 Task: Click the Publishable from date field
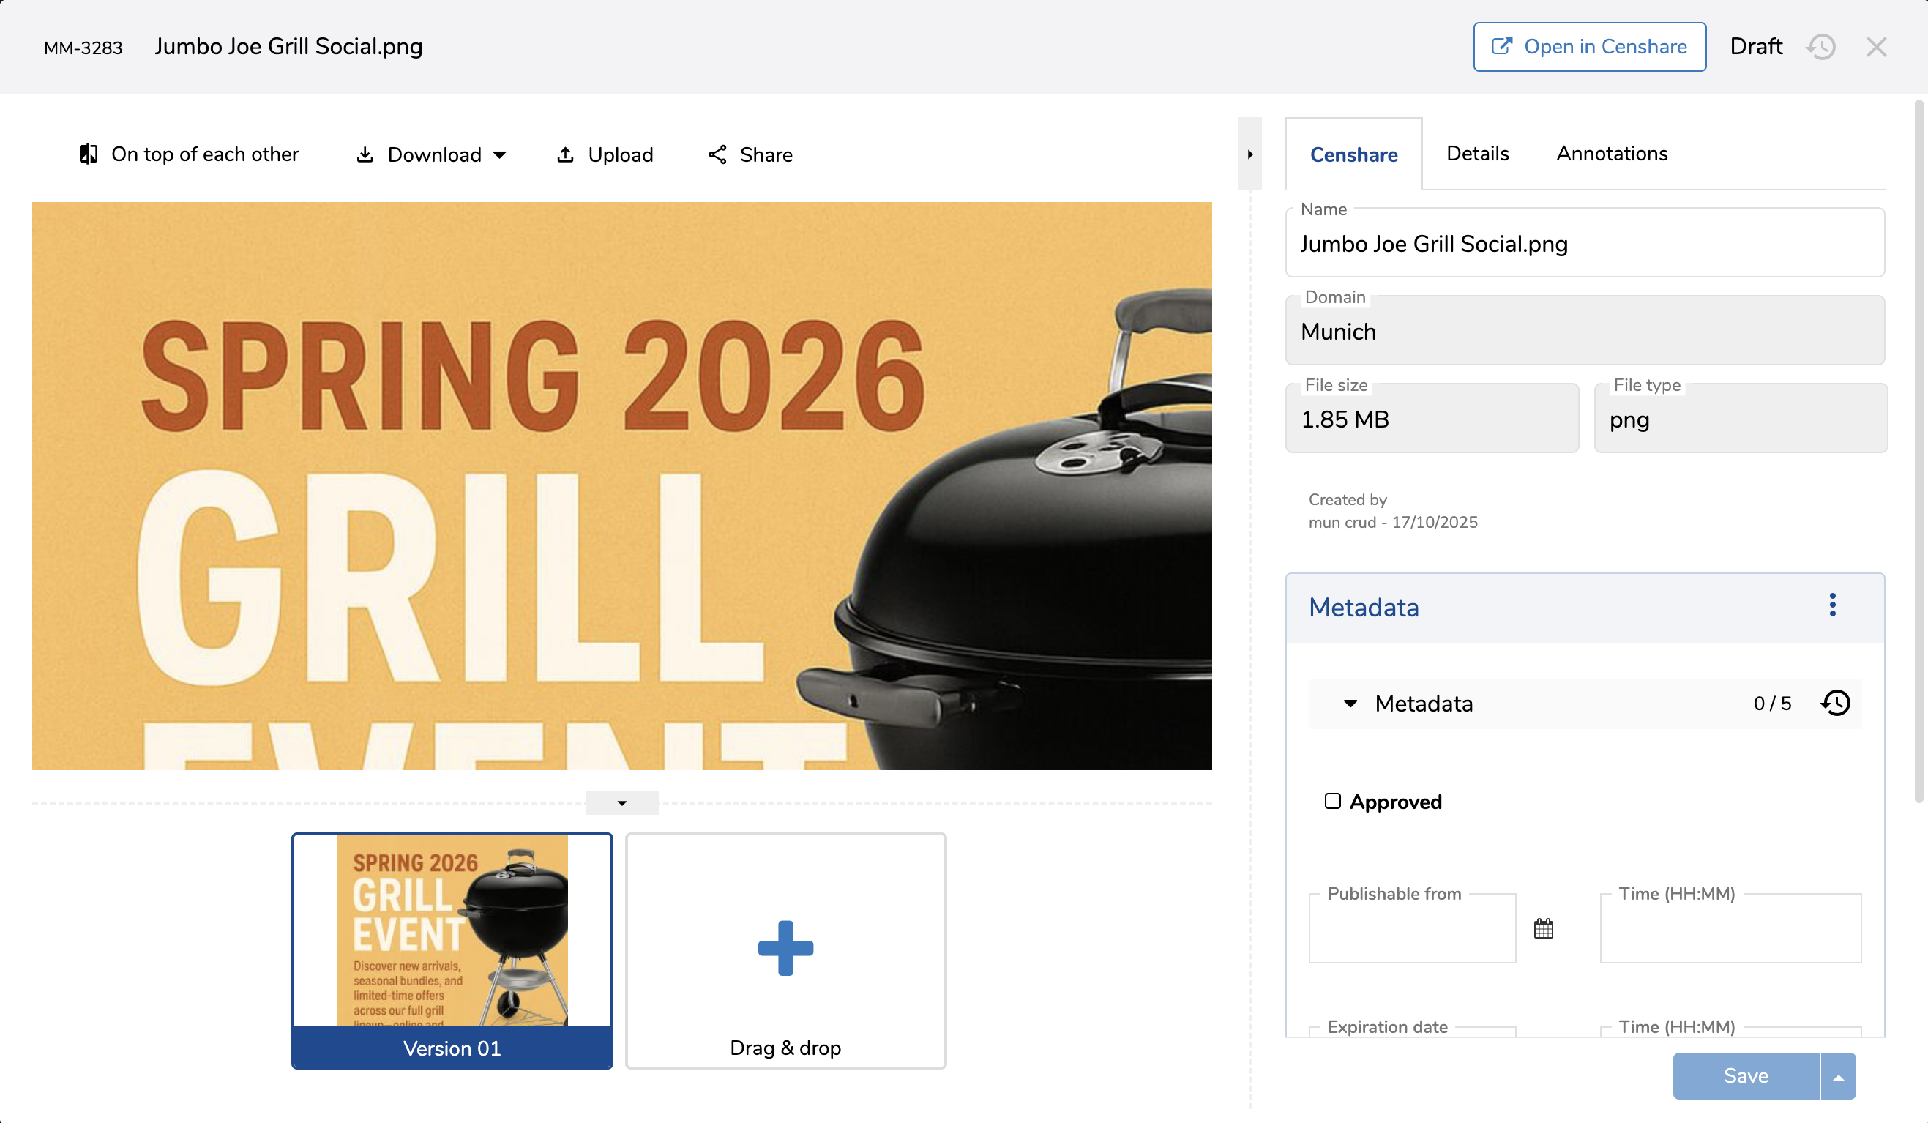pyautogui.click(x=1413, y=928)
